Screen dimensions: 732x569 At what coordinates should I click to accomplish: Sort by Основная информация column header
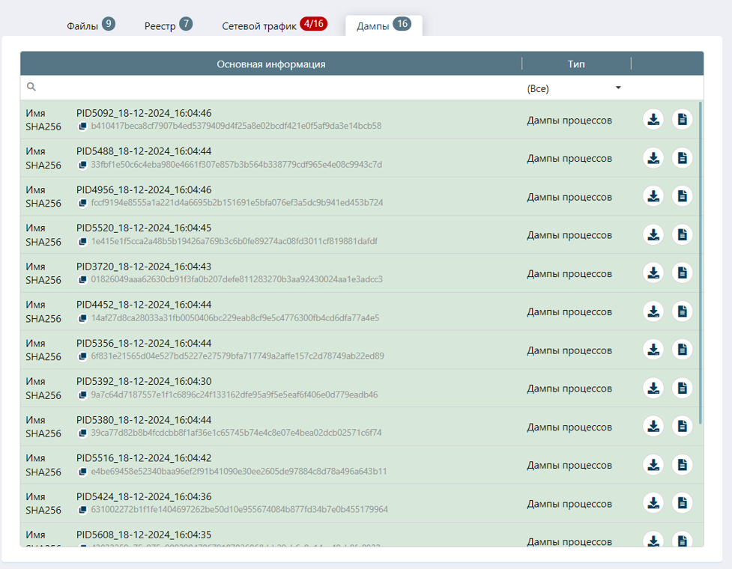coord(270,64)
